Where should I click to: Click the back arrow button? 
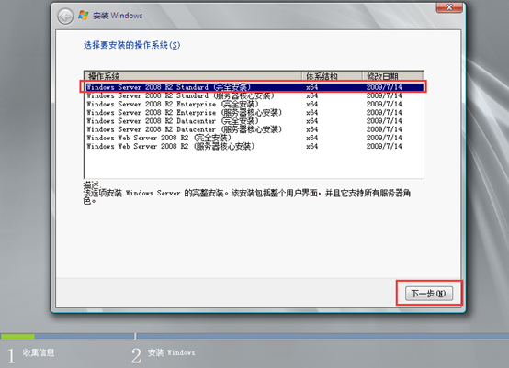65,16
